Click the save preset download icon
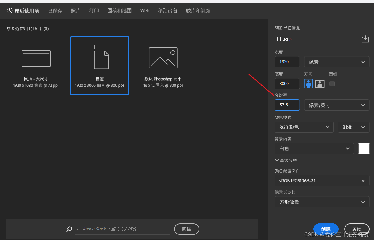 [365, 39]
